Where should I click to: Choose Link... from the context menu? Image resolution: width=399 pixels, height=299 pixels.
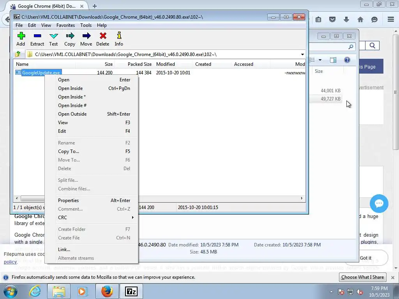pyautogui.click(x=91, y=250)
